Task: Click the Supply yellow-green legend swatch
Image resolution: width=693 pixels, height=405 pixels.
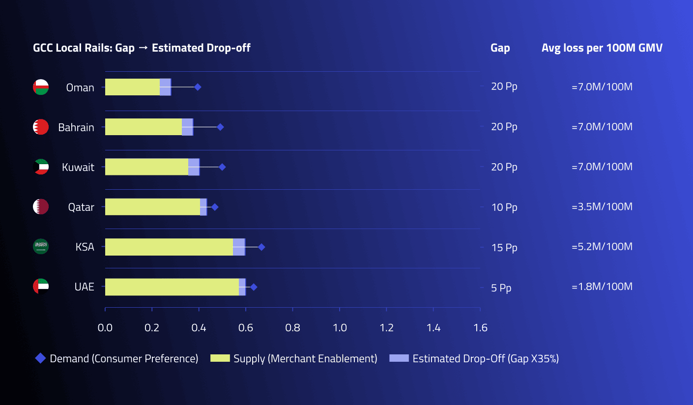Action: 220,358
